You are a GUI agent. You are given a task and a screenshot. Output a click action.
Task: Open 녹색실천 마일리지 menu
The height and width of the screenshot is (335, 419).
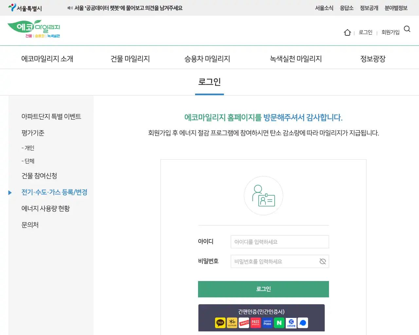tap(296, 59)
